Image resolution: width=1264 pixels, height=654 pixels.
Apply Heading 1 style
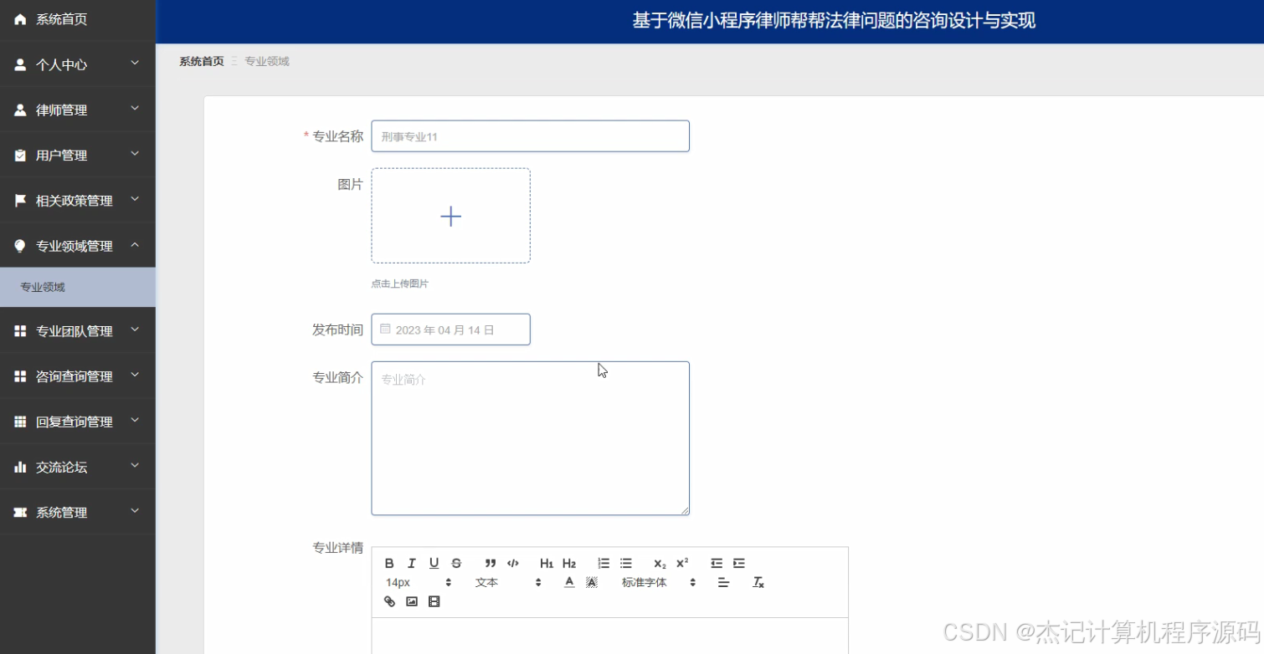(x=547, y=563)
